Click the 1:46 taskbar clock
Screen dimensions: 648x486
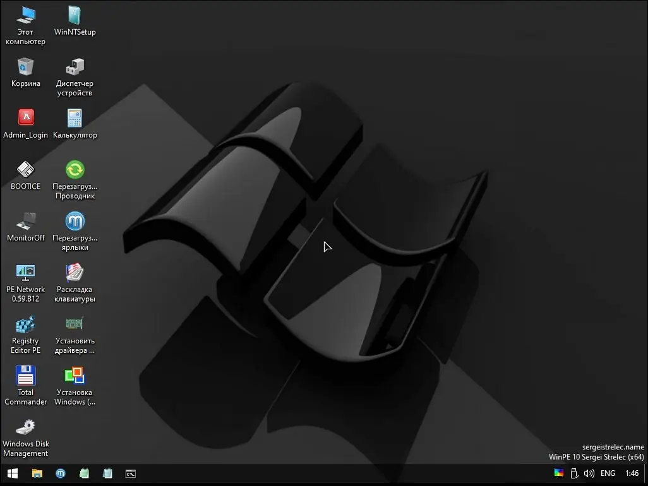[x=632, y=473]
